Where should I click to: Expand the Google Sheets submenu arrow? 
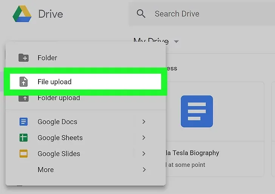click(x=144, y=137)
